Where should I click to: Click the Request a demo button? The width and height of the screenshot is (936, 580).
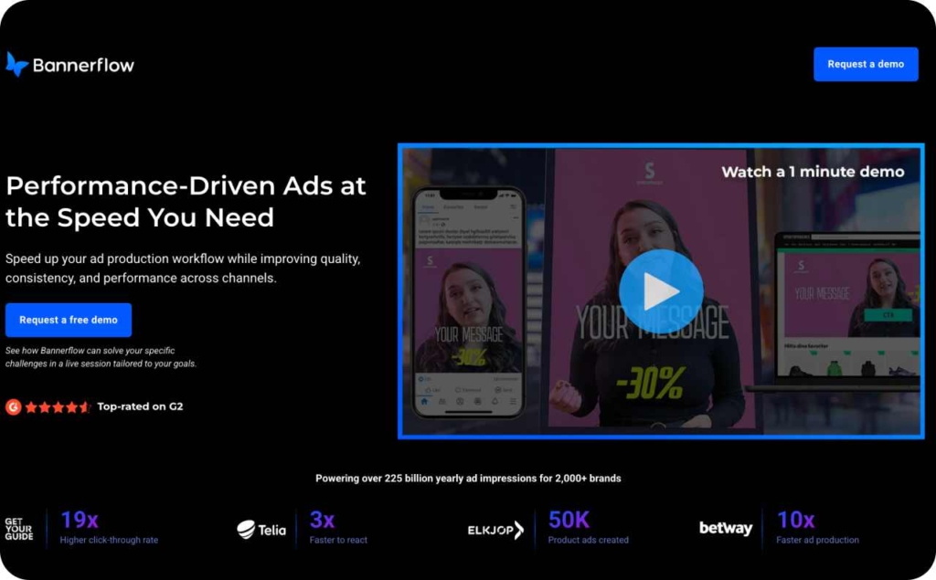(866, 64)
